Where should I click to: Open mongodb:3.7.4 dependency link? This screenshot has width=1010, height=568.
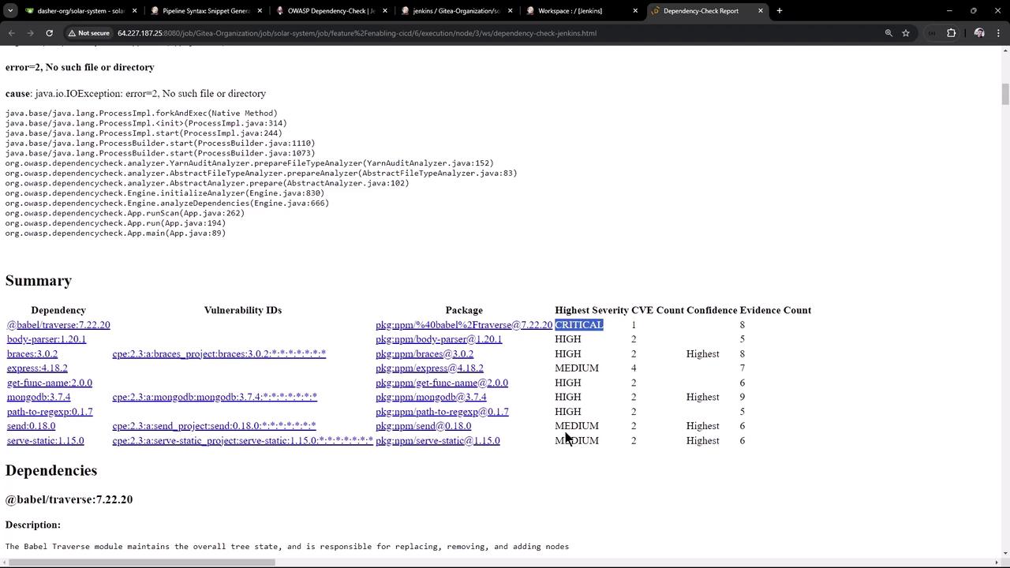click(39, 397)
